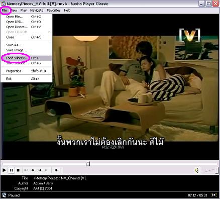Image resolution: width=220 pixels, height=199 pixels.
Task: Stop playback with the Stop button
Action: (x=18, y=170)
